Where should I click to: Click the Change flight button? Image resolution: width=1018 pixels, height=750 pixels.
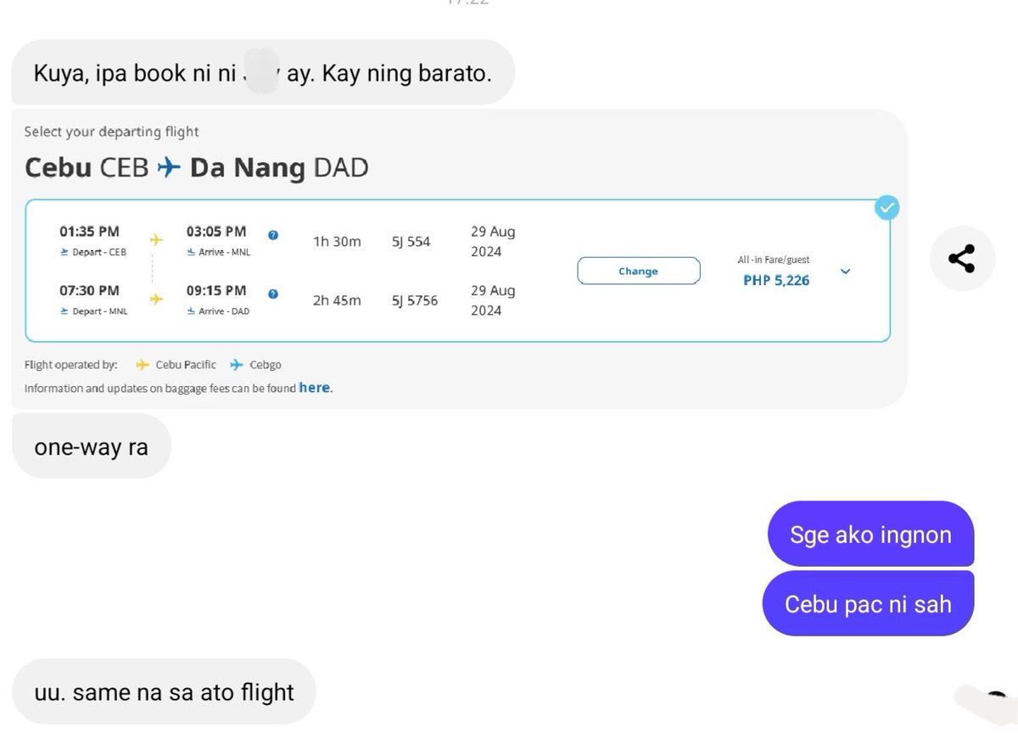click(639, 271)
